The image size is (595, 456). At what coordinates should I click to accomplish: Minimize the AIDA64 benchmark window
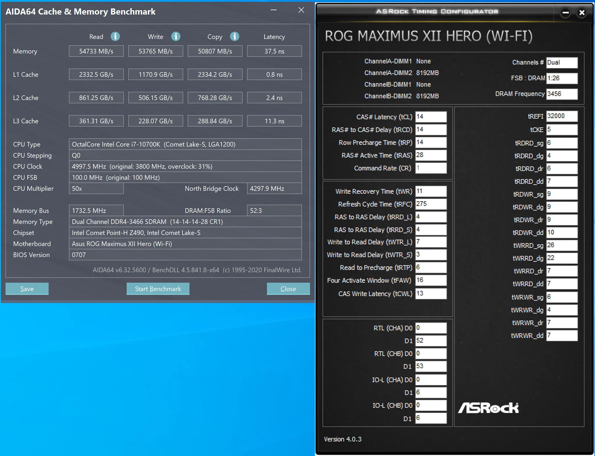(274, 10)
